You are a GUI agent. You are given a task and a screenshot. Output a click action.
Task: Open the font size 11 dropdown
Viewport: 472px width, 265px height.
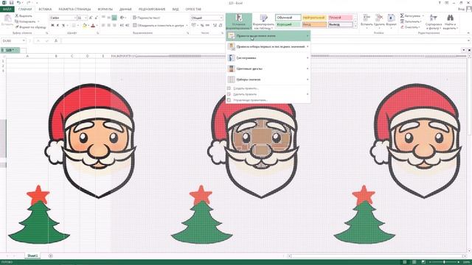point(86,18)
